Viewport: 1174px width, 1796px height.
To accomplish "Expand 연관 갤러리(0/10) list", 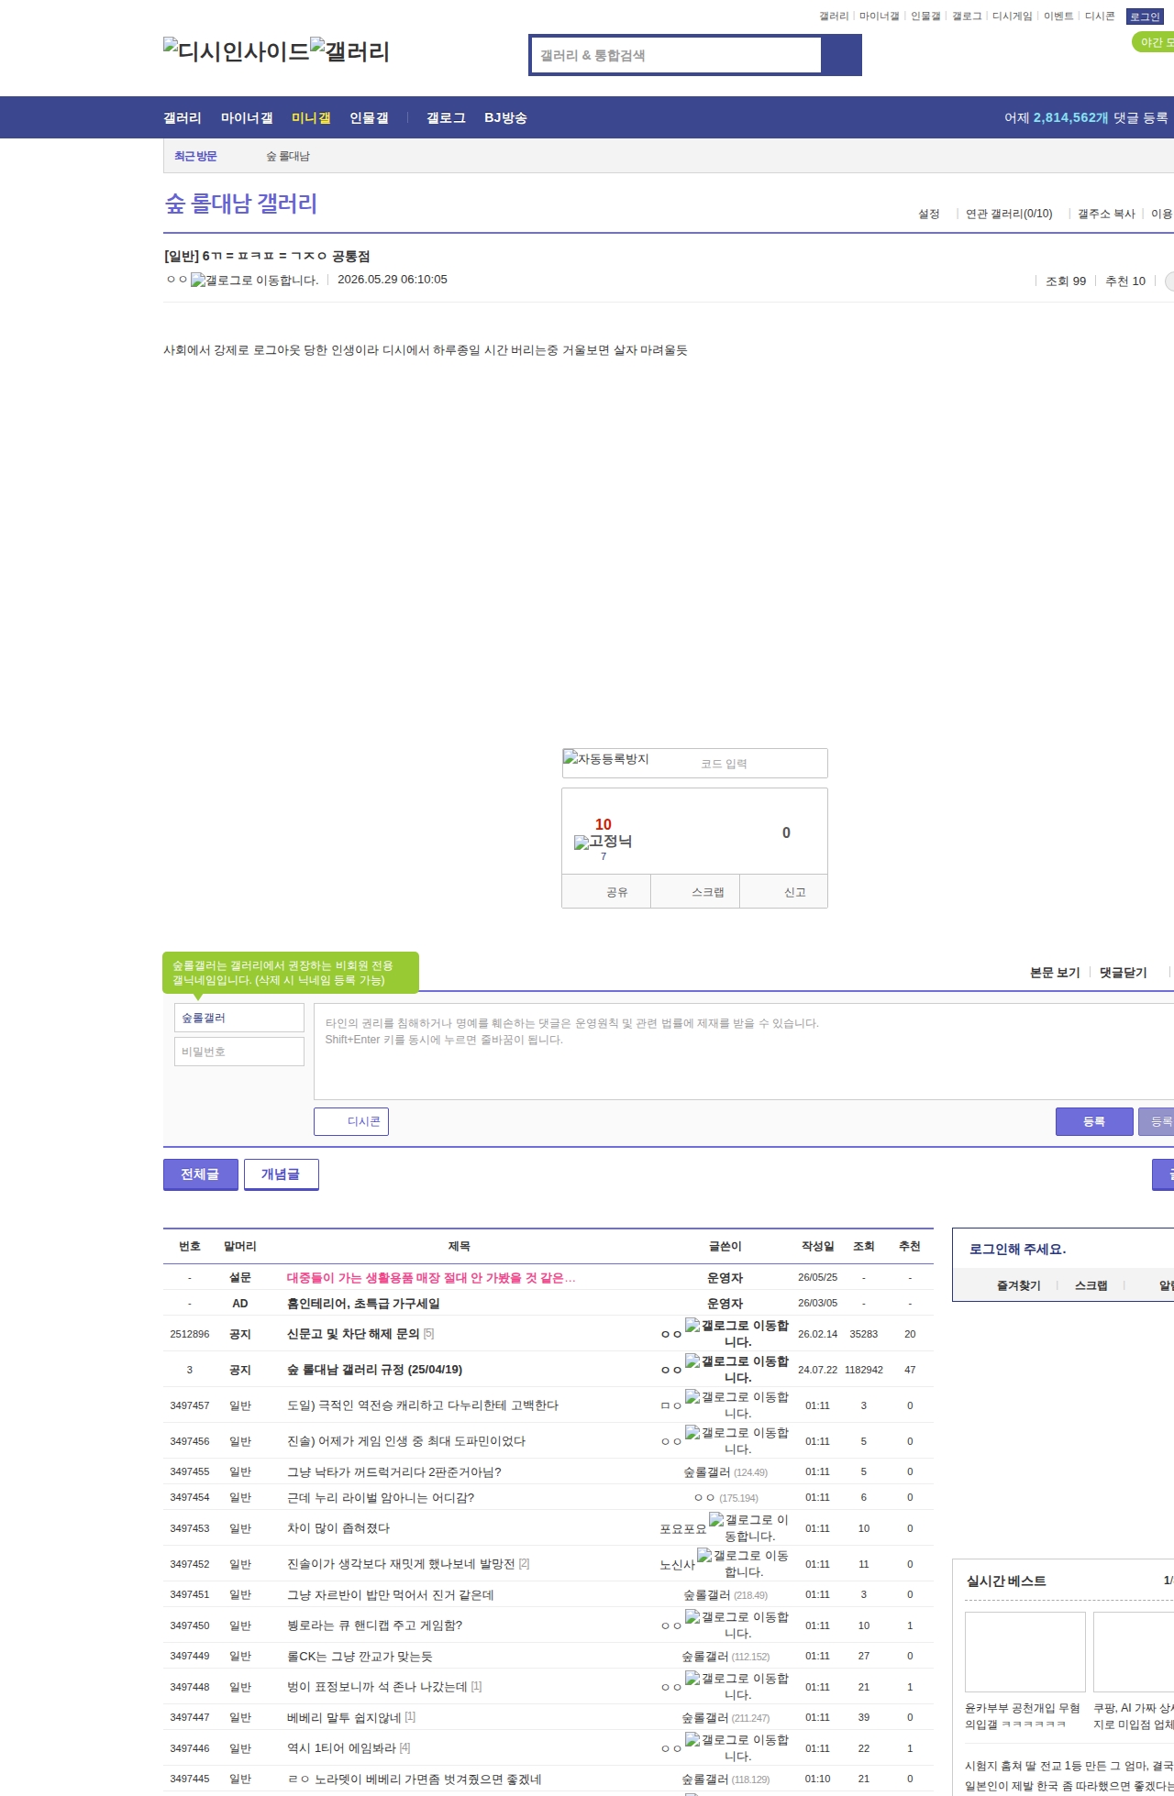I will [x=1009, y=214].
